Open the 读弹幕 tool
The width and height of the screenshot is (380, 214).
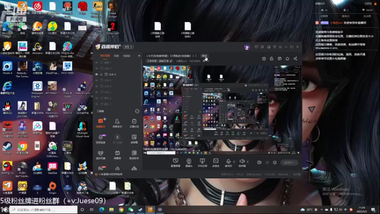[134, 139]
